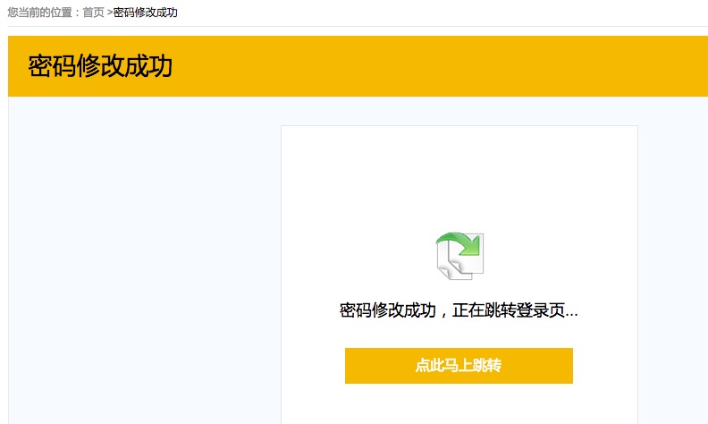Select the 密码修改成功 breadcrumb text

point(146,13)
